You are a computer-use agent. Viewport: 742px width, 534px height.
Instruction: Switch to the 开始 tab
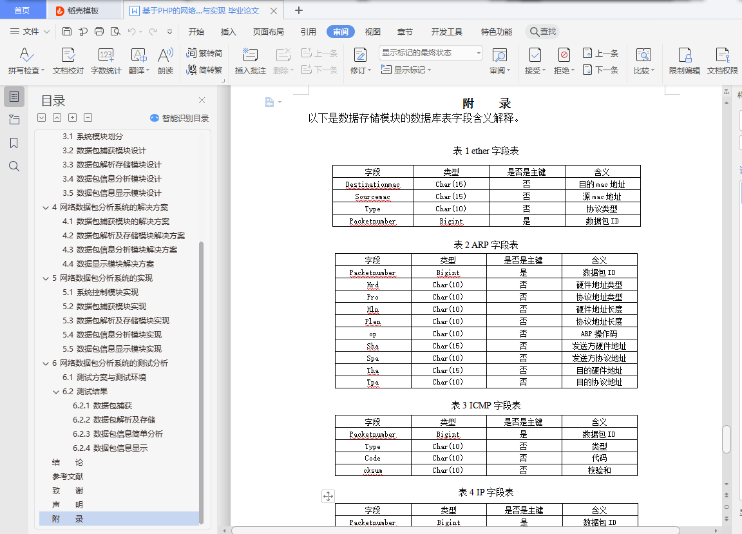tap(196, 32)
